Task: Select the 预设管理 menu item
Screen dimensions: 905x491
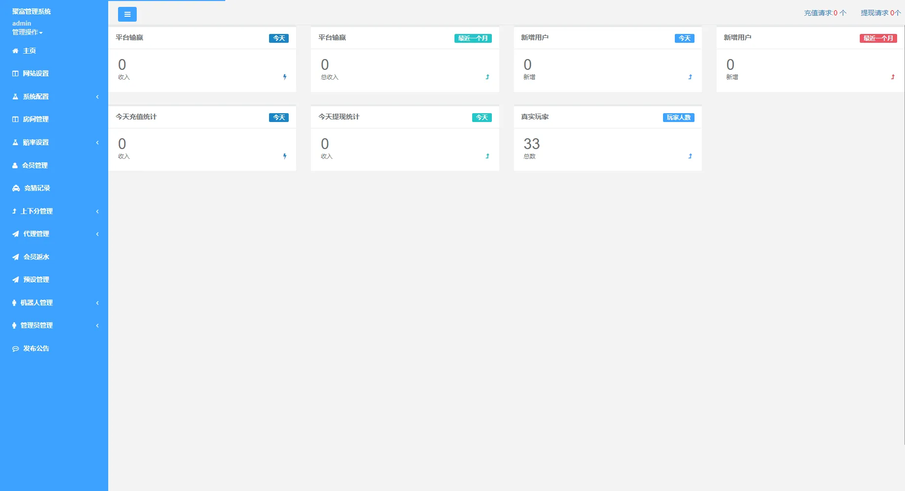Action: (x=36, y=279)
